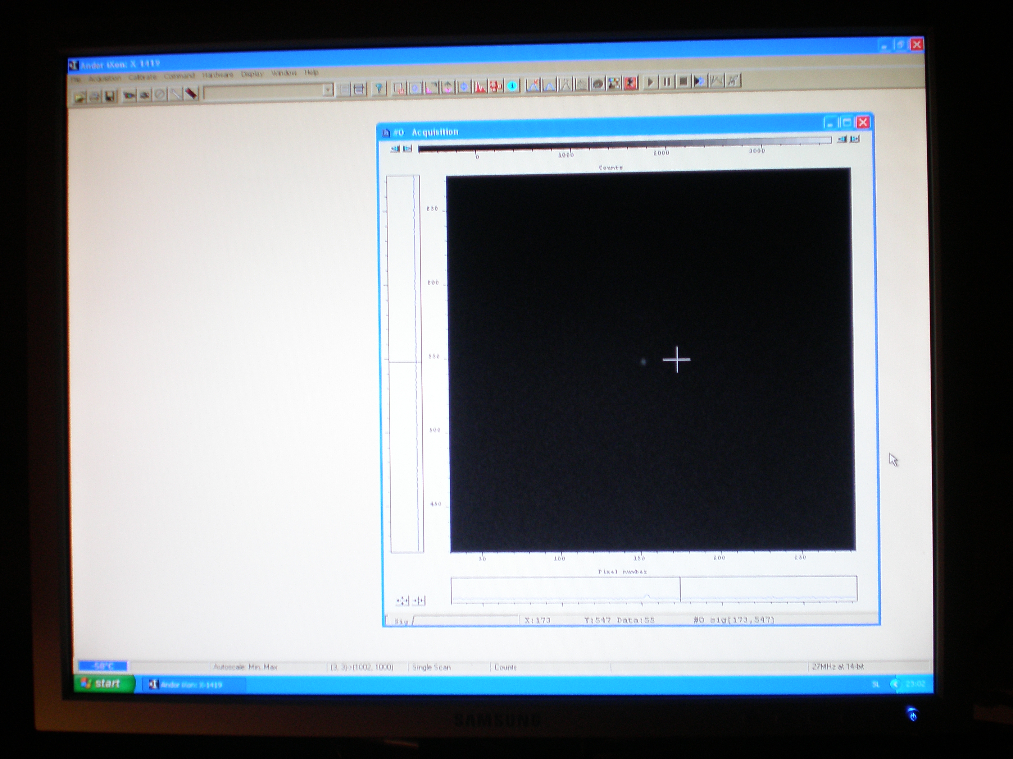Open the Windows Start menu
The image size is (1013, 759).
104,684
